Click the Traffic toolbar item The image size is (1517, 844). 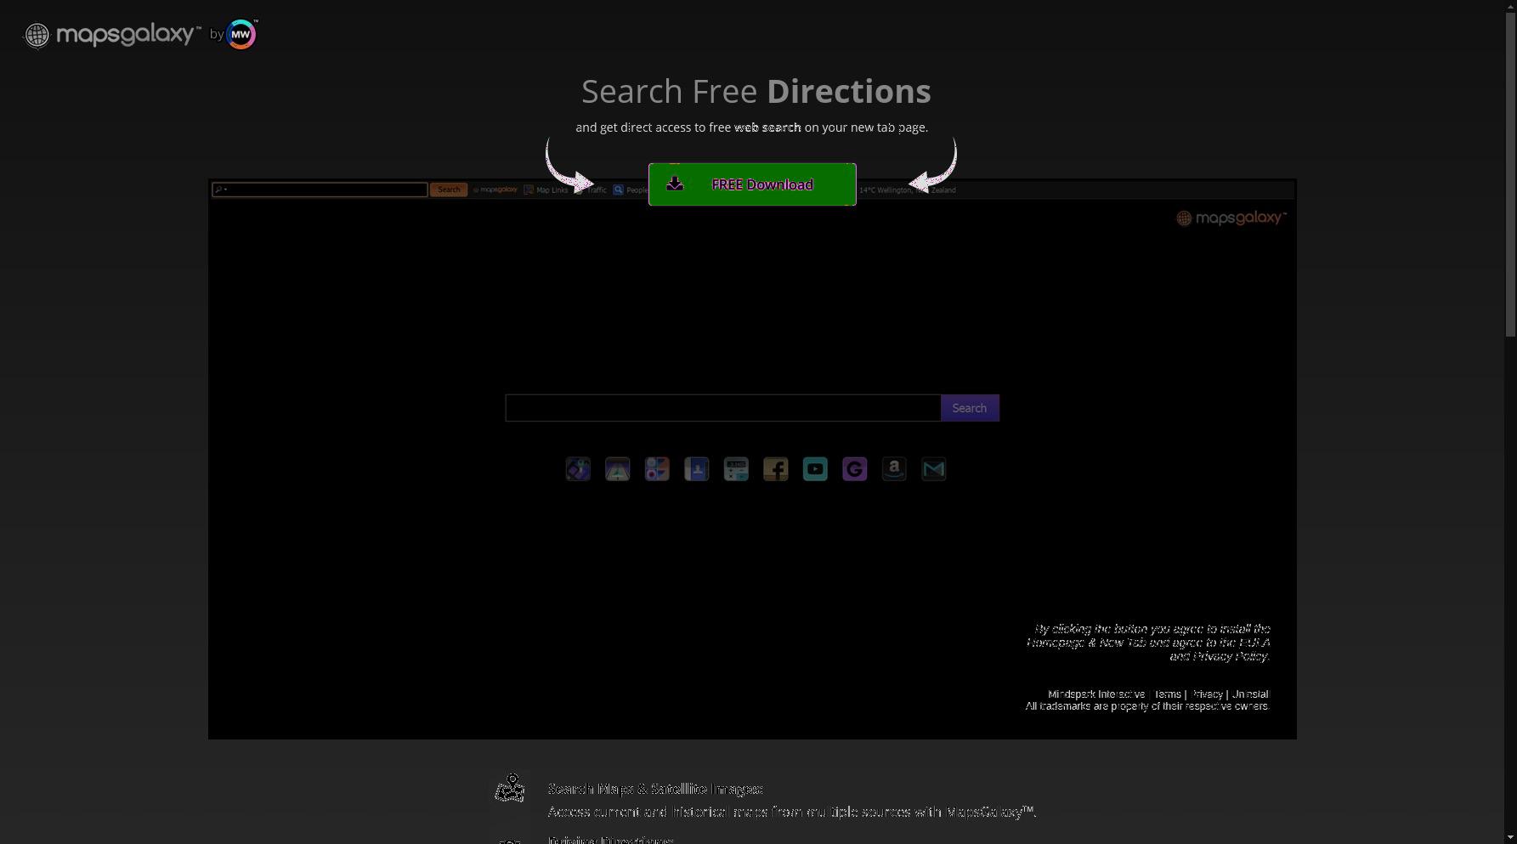point(591,190)
